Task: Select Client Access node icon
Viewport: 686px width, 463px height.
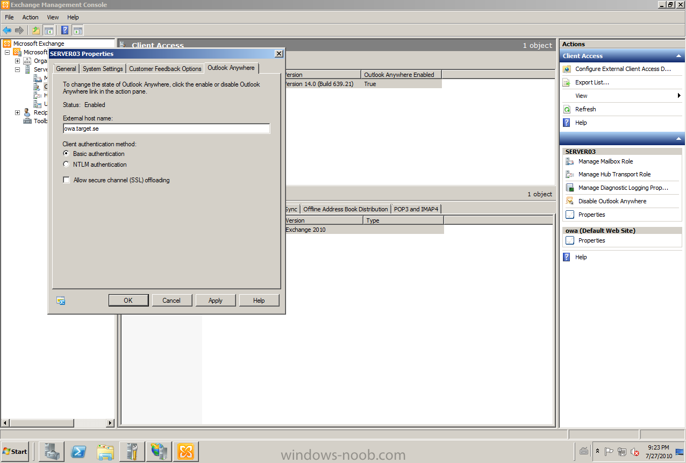Action: click(x=38, y=87)
